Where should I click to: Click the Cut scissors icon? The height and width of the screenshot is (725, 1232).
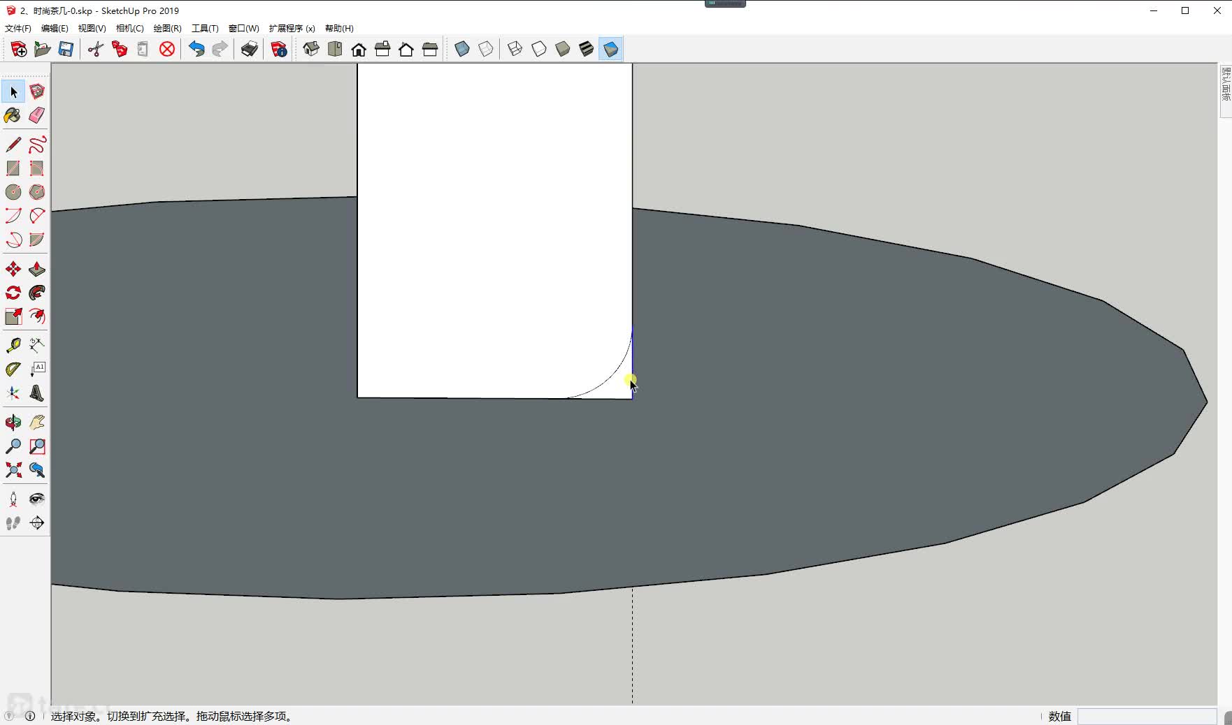tap(96, 49)
